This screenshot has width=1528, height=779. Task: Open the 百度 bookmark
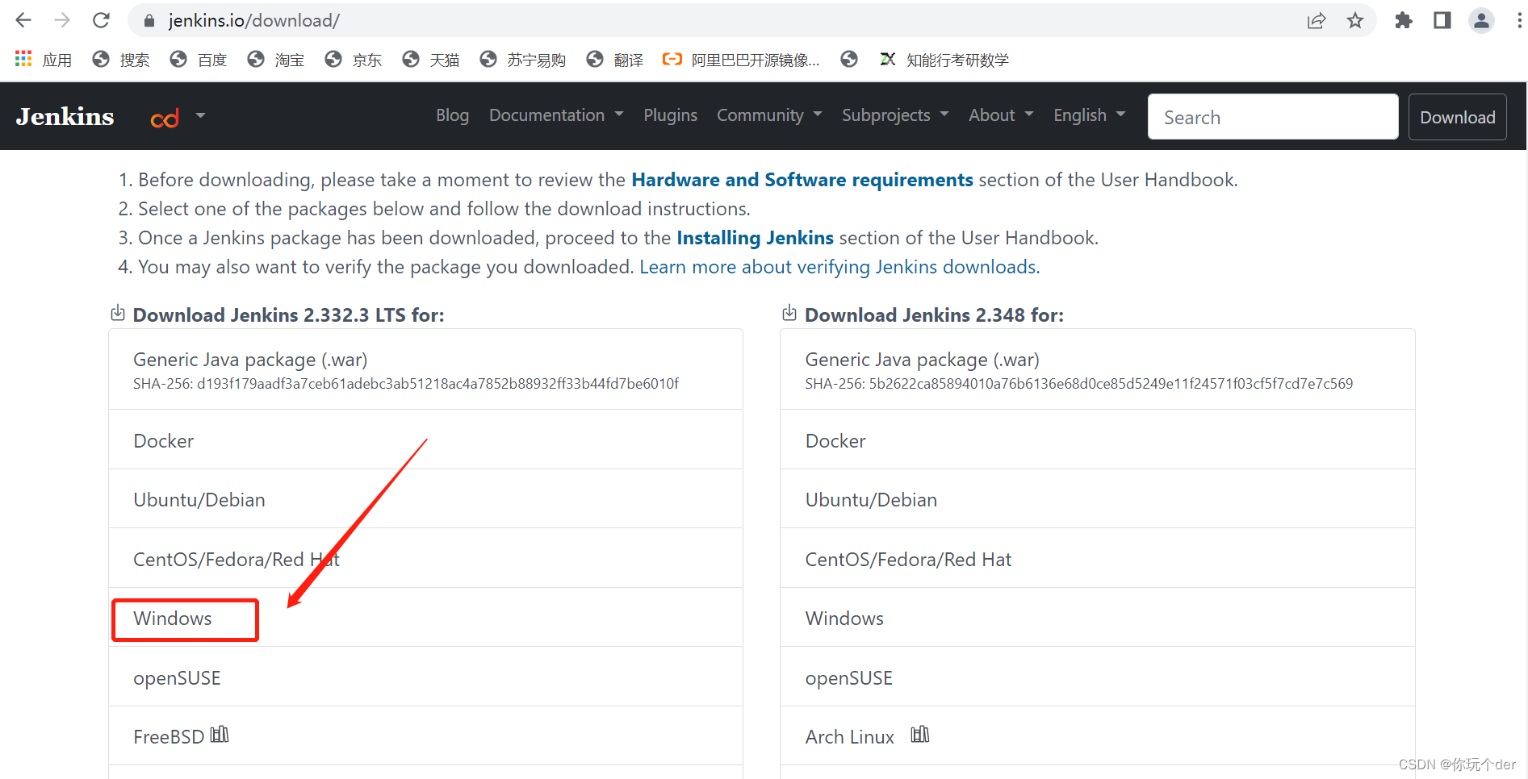coord(199,60)
